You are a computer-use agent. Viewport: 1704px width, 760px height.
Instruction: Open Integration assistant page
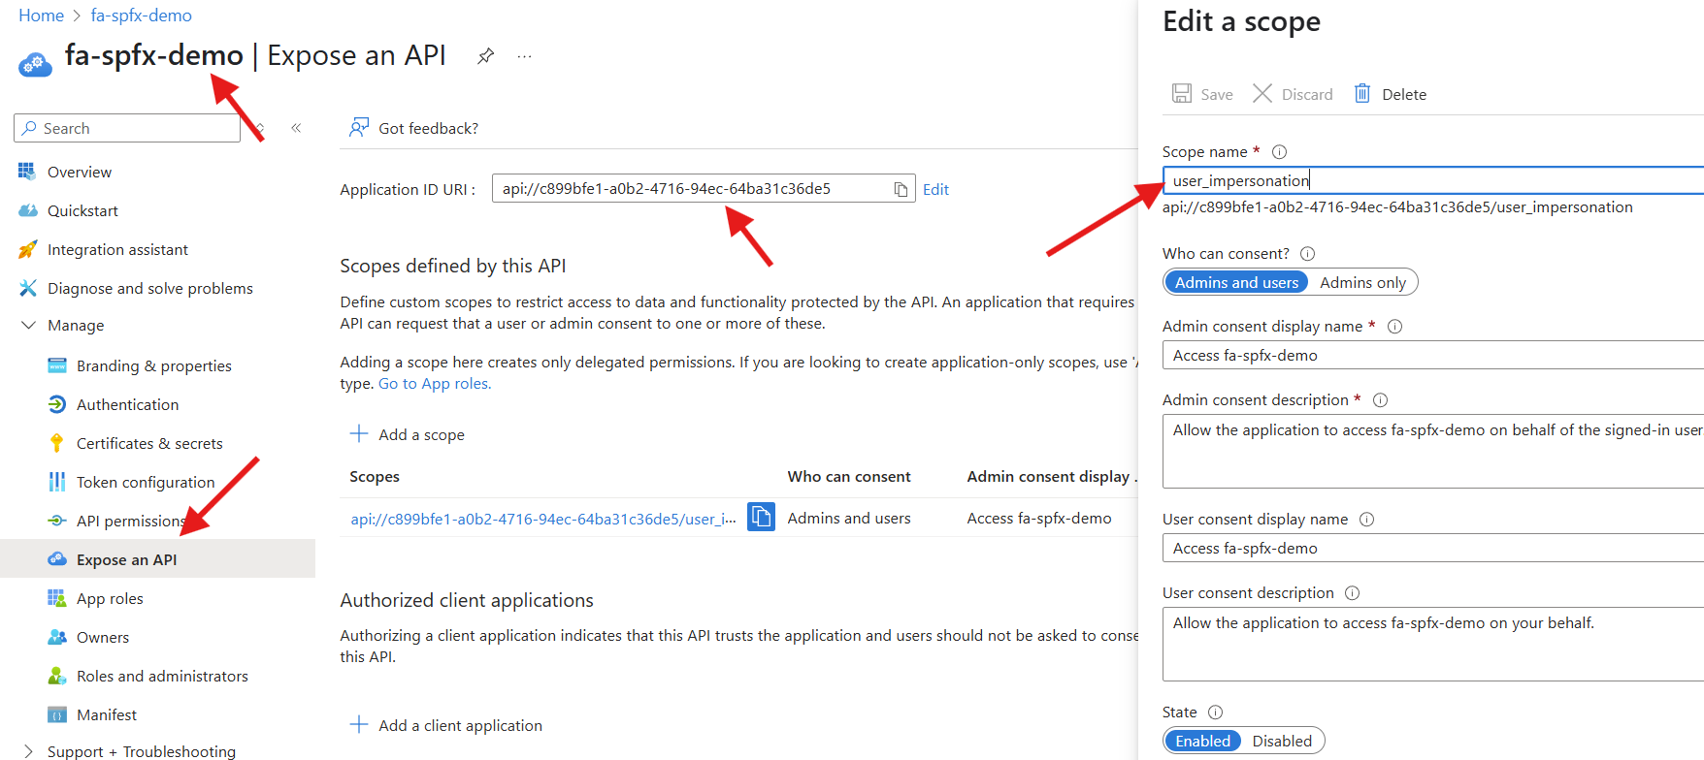pyautogui.click(x=117, y=249)
